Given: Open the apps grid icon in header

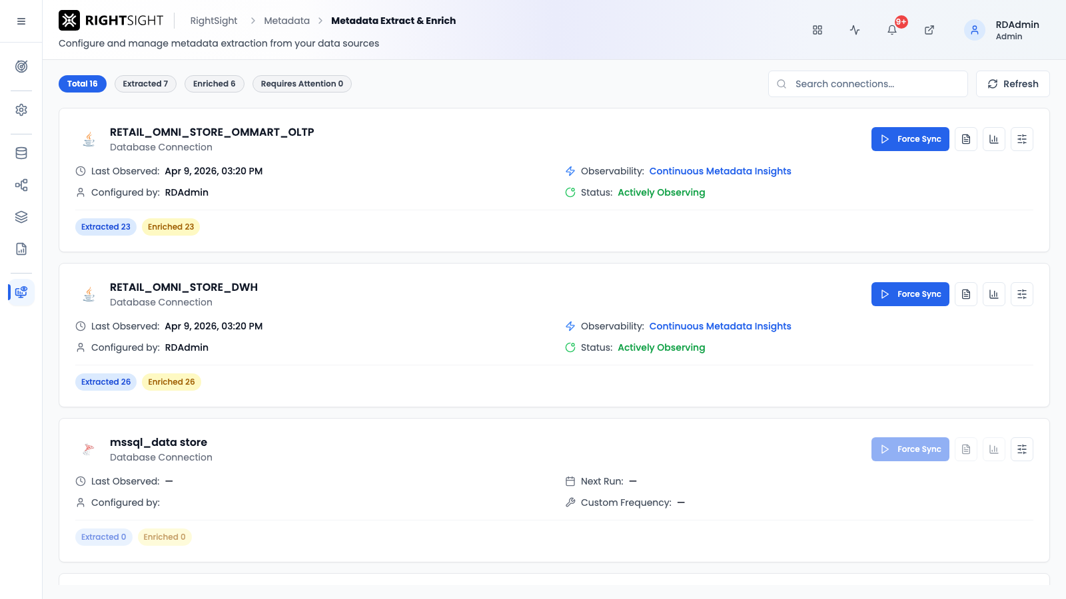Looking at the screenshot, I should [x=817, y=30].
